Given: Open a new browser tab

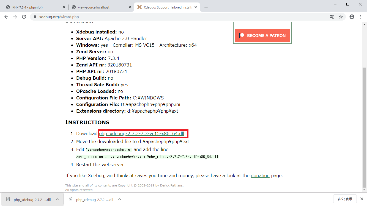Looking at the screenshot, I should click(x=206, y=7).
